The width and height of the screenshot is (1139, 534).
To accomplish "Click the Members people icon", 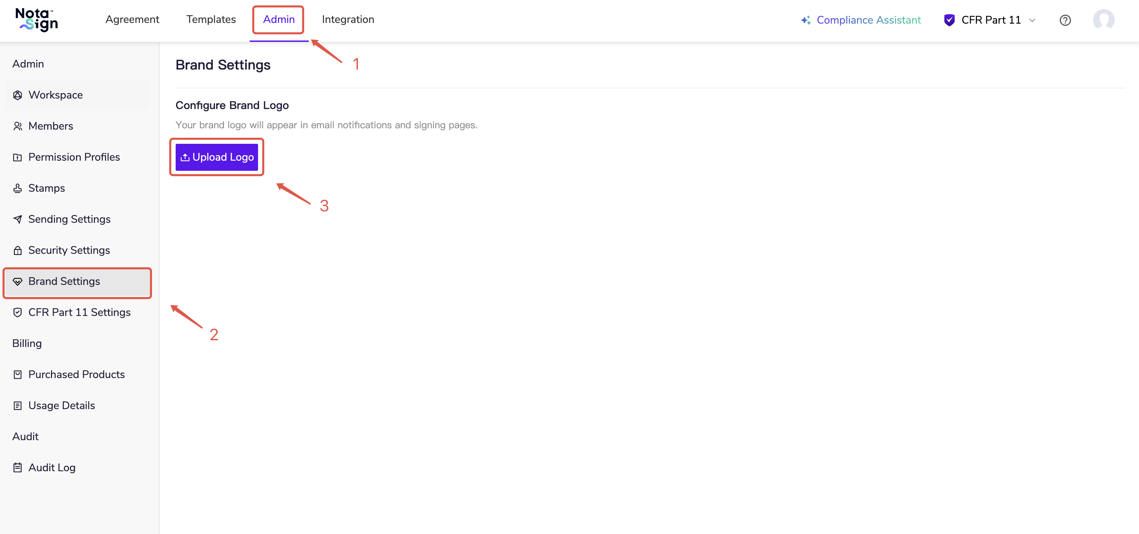I will coord(18,126).
